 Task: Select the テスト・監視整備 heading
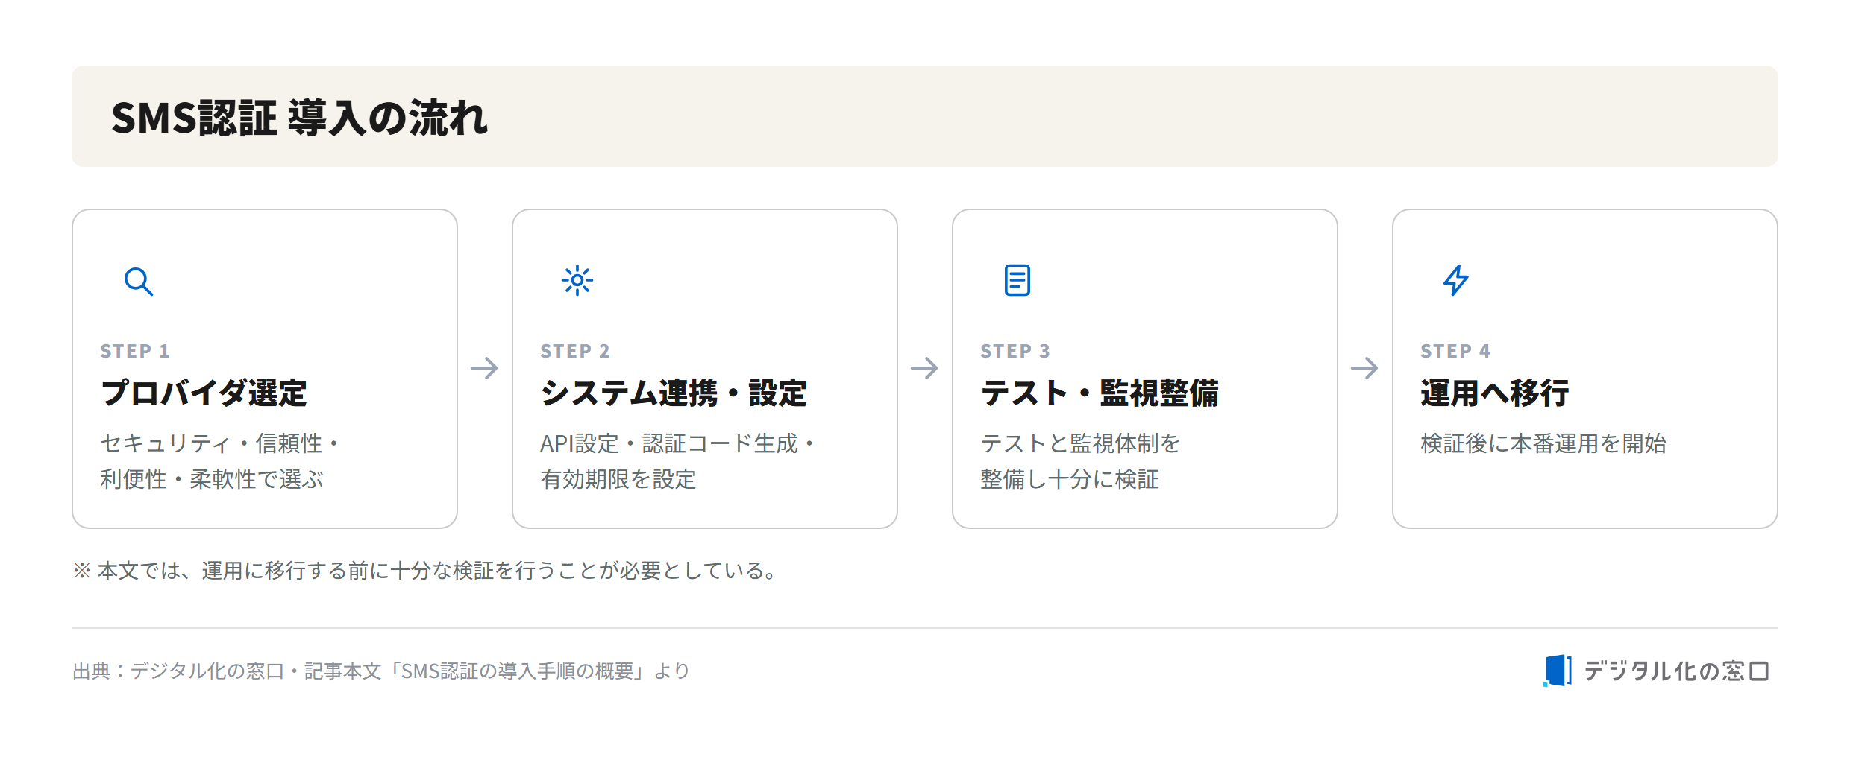coord(1100,393)
